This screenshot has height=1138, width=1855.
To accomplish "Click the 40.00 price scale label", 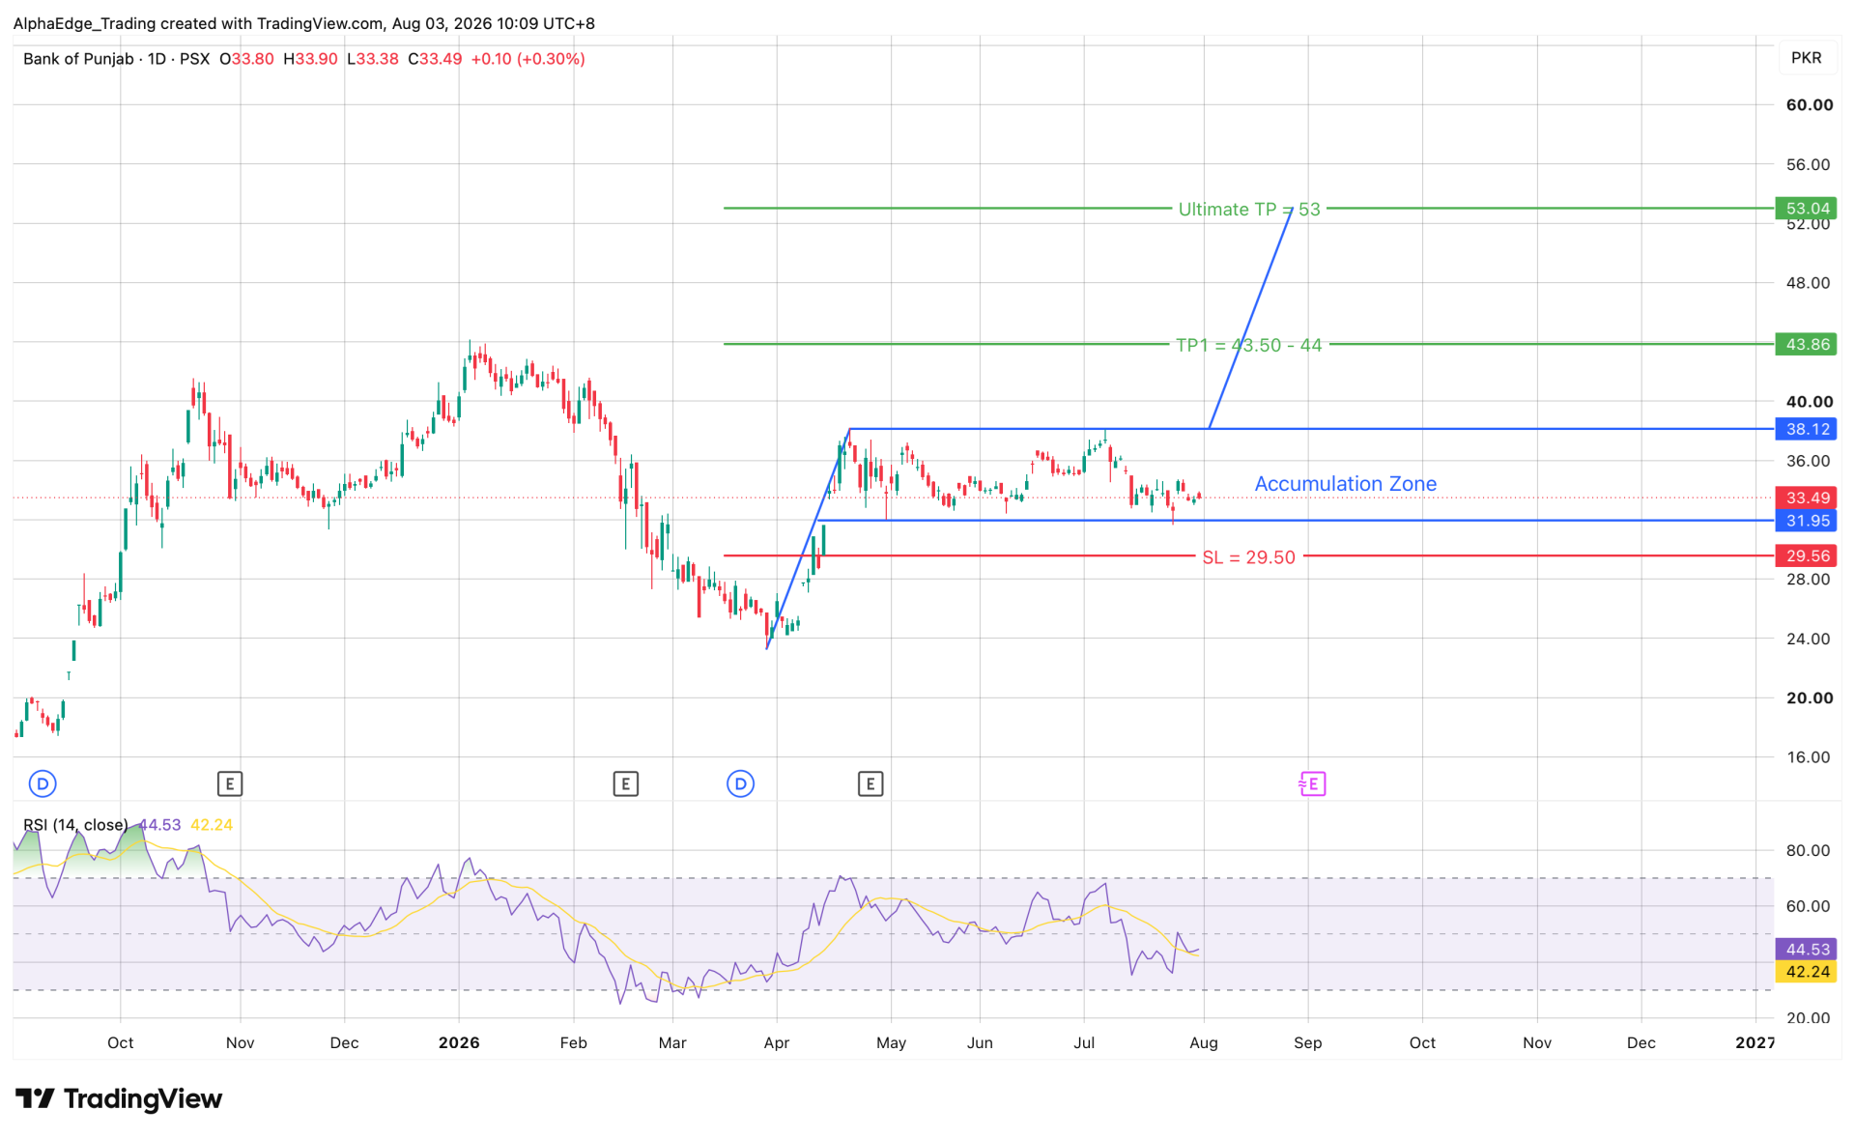I will point(1810,402).
